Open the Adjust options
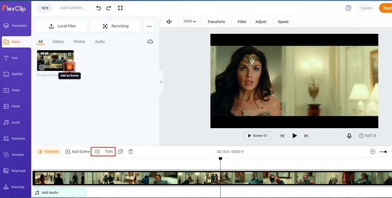 [x=261, y=22]
